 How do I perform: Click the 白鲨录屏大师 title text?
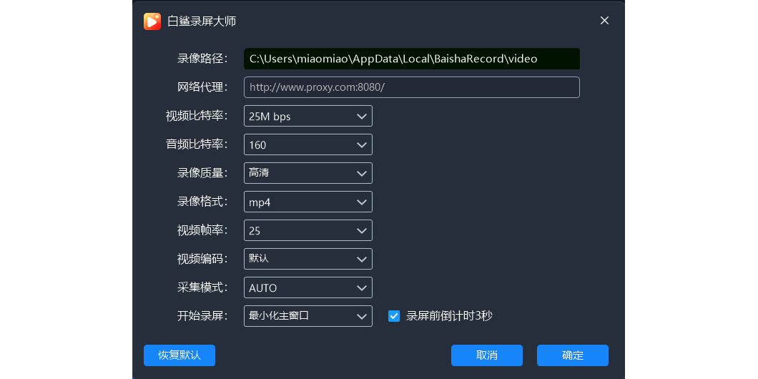tap(202, 21)
